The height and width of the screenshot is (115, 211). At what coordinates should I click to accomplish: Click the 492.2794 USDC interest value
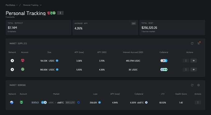coord(133,61)
